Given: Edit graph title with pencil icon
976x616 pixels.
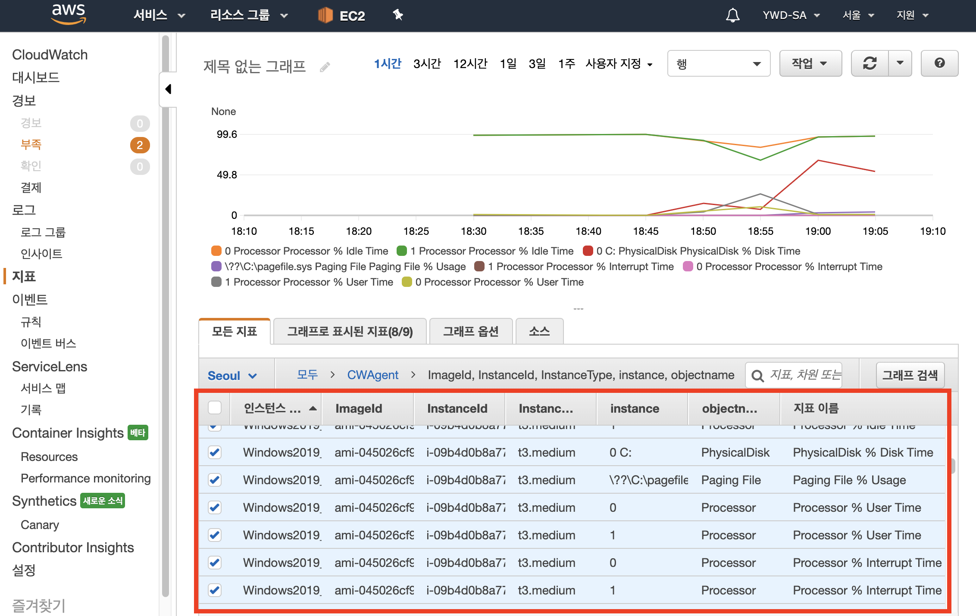Looking at the screenshot, I should pyautogui.click(x=325, y=67).
